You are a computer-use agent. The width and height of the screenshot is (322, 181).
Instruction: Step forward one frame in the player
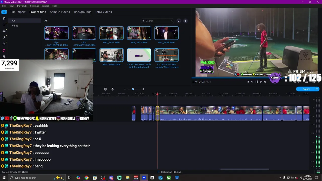[261, 82]
